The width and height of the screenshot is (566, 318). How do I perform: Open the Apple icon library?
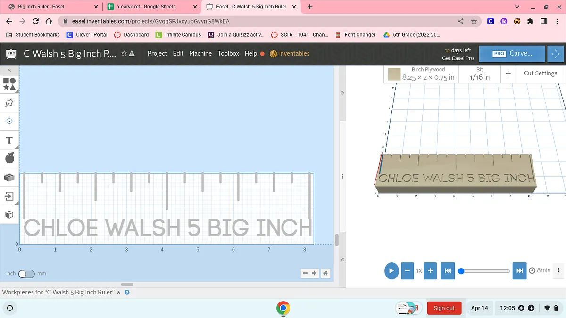pos(9,158)
